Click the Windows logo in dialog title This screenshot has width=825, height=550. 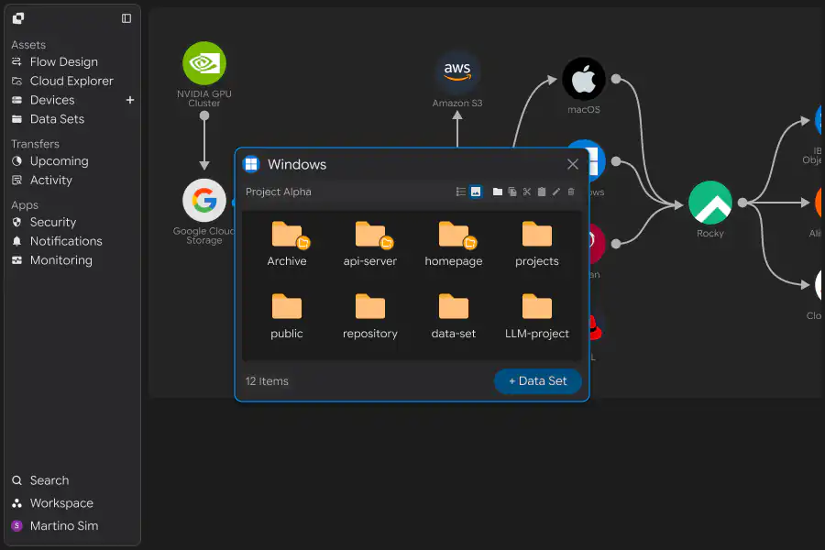[x=251, y=164]
